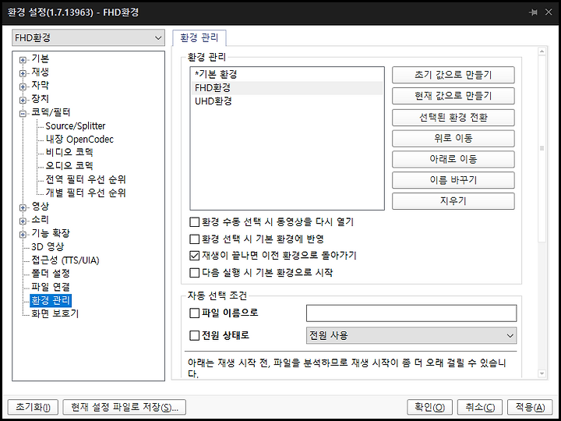Pin the preferences window with the pin icon
Screen dimensions: 561x421
tap(533, 12)
